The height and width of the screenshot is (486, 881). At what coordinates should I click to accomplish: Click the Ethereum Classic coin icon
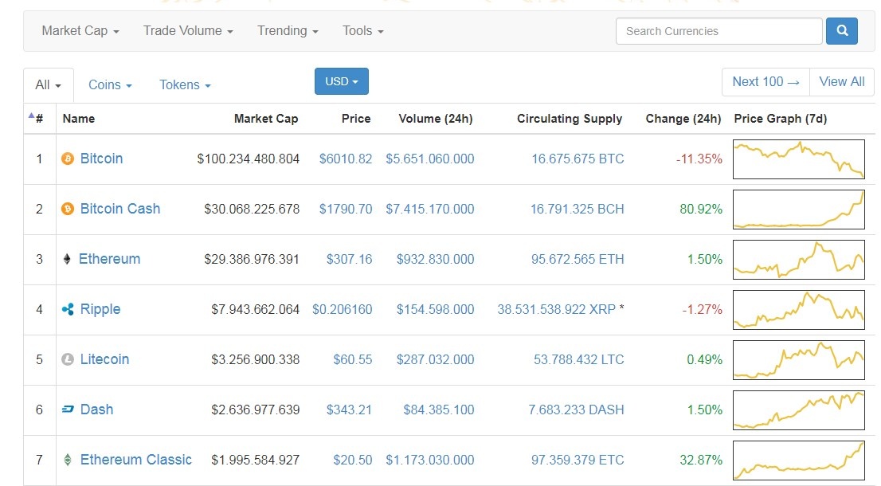click(x=69, y=460)
